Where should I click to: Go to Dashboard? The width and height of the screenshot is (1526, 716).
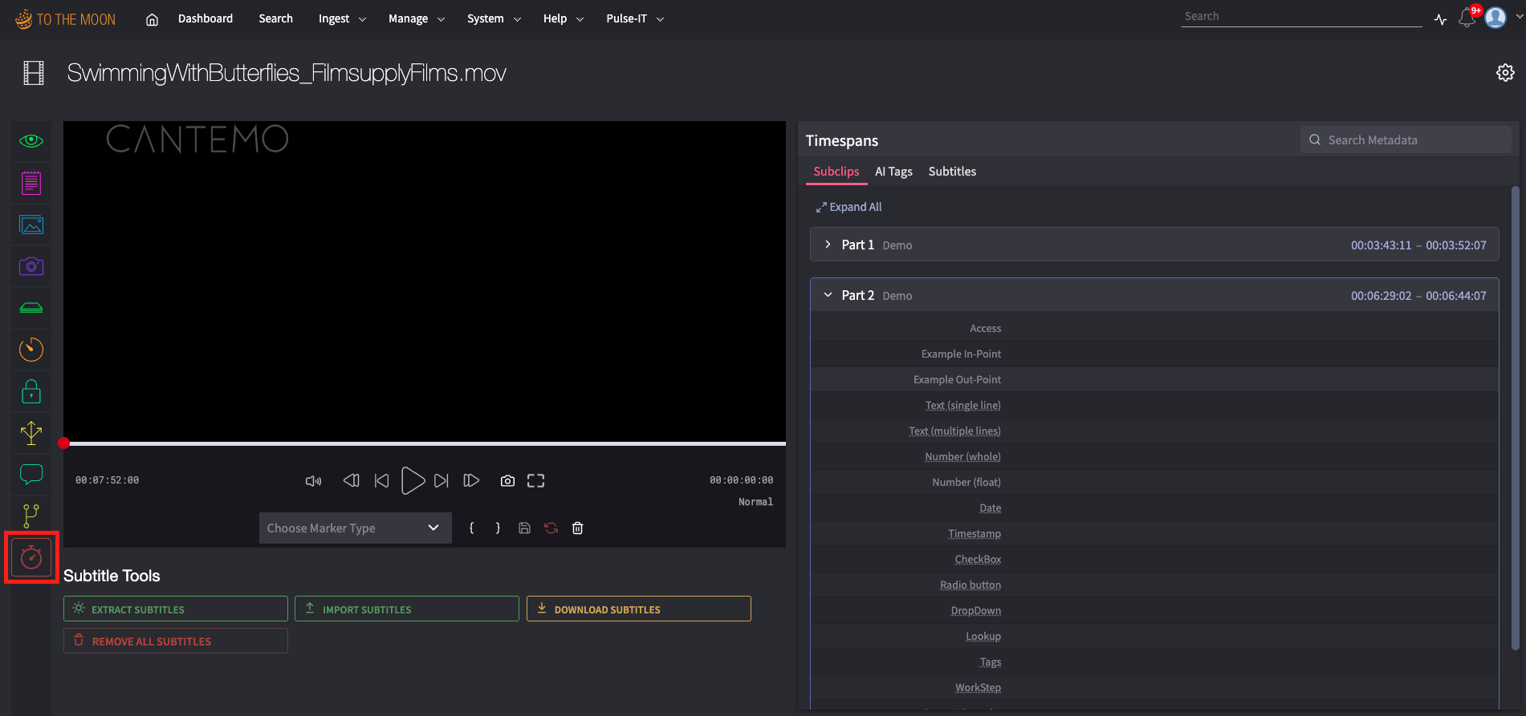coord(206,18)
